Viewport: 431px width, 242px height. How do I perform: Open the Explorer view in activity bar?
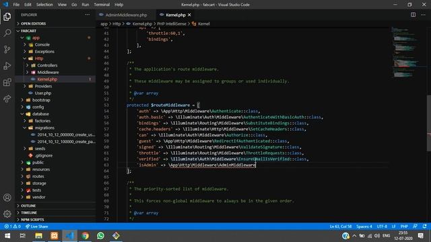[x=7, y=17]
